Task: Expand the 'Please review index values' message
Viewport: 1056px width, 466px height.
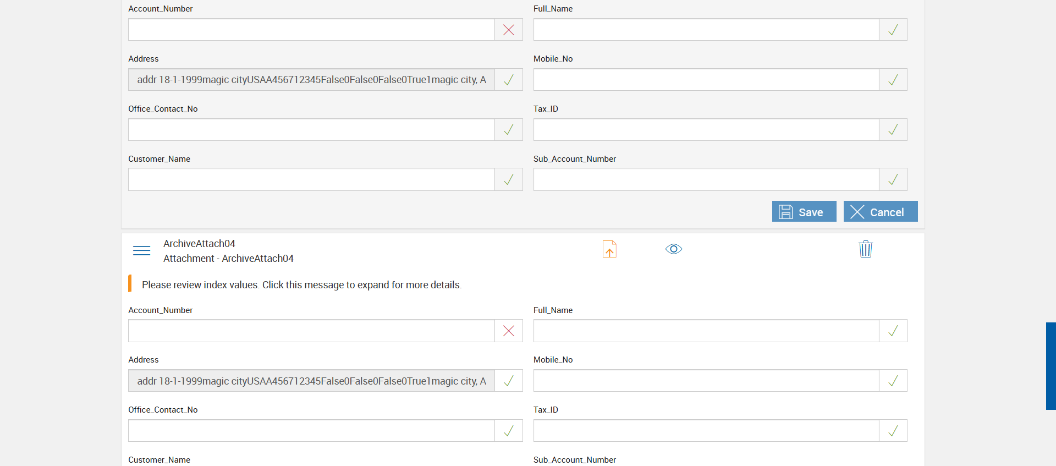Action: (301, 285)
